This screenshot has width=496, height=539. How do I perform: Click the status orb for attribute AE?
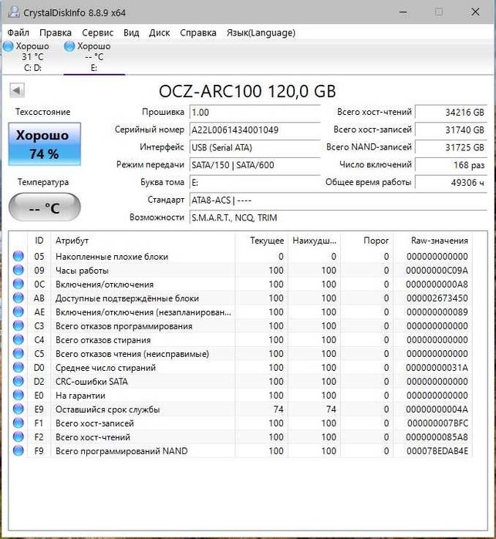(19, 312)
